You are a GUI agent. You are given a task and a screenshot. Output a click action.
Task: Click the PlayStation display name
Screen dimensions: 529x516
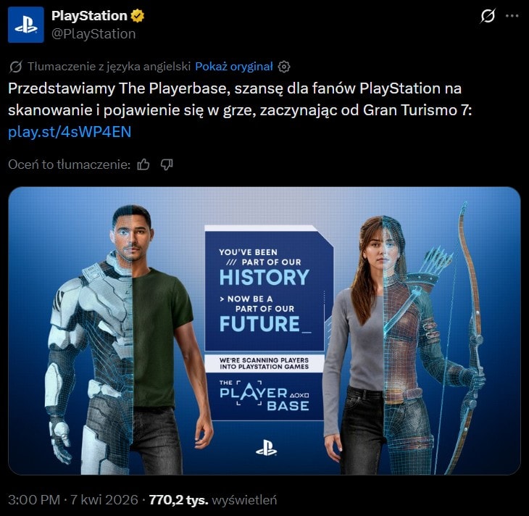[x=89, y=16]
